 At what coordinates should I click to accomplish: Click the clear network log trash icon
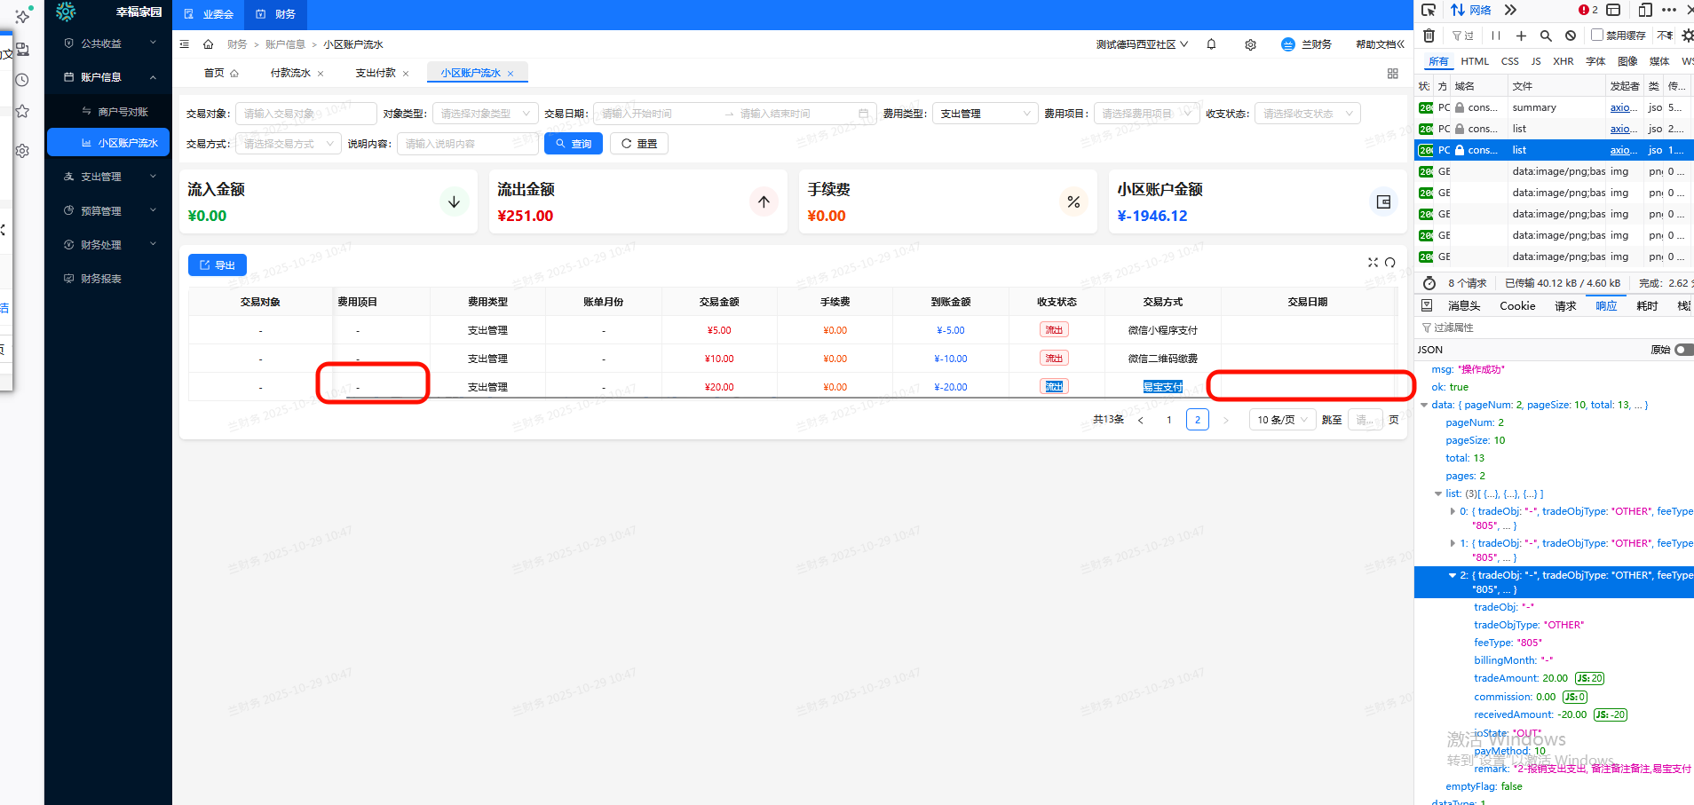pyautogui.click(x=1429, y=36)
